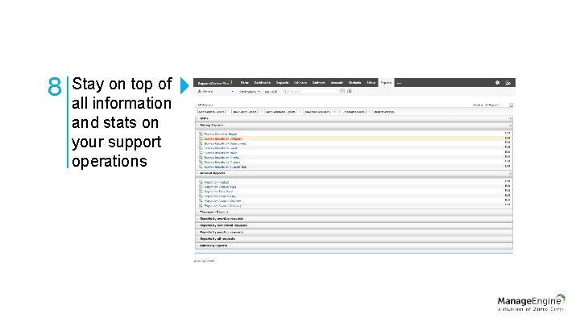Click report icon beside Survey Results by Department
Viewport: 580px width, 326px height.
(x=201, y=143)
